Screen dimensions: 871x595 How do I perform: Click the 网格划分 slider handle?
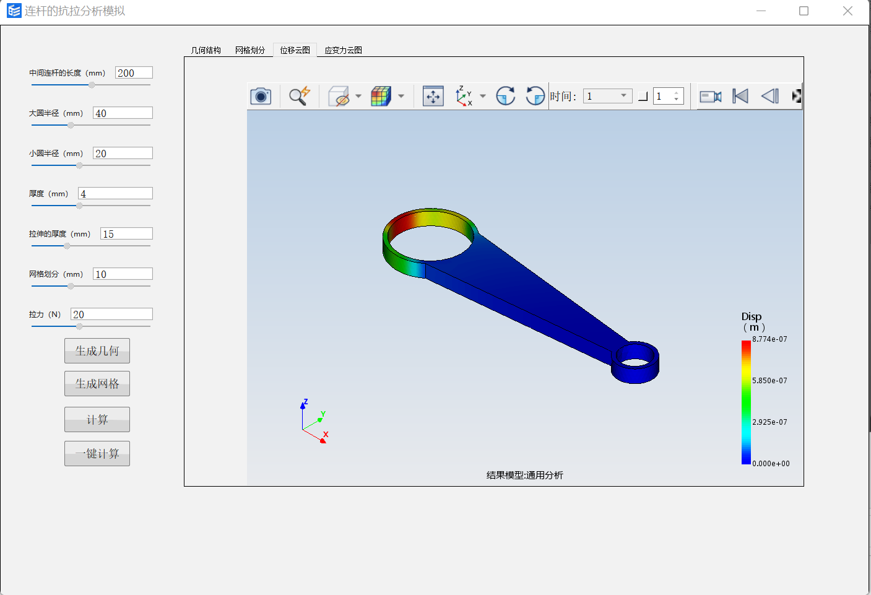coord(71,286)
